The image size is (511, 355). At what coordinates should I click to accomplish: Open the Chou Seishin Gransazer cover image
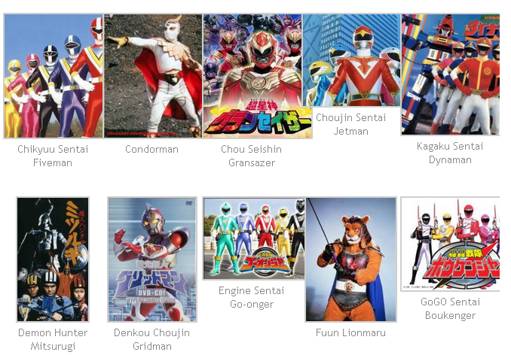pos(258,76)
